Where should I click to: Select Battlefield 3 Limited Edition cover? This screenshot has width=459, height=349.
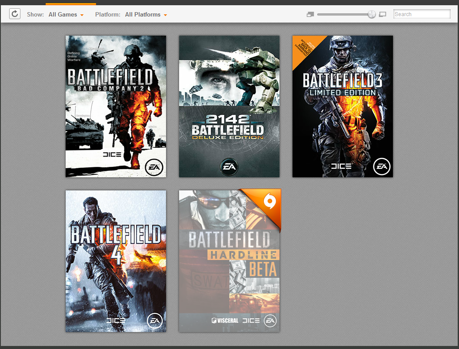pos(343,106)
